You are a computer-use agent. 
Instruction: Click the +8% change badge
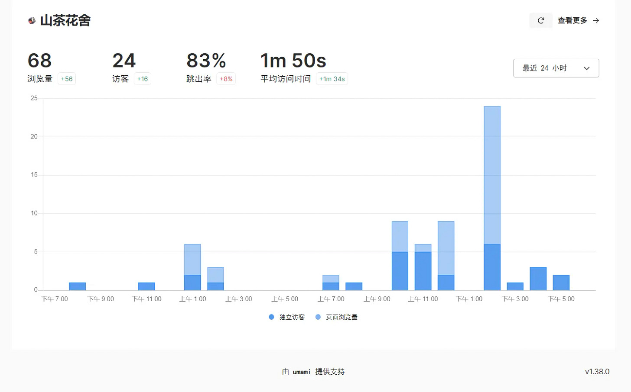(x=226, y=79)
